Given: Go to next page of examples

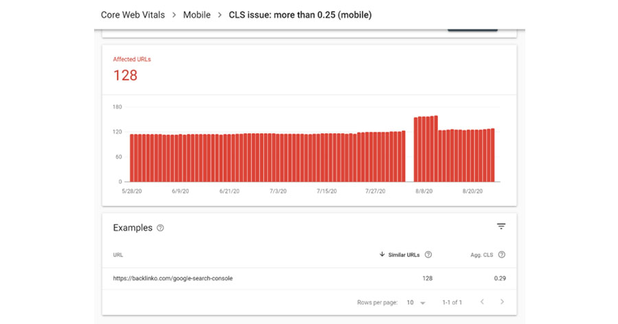Looking at the screenshot, I should pyautogui.click(x=502, y=302).
